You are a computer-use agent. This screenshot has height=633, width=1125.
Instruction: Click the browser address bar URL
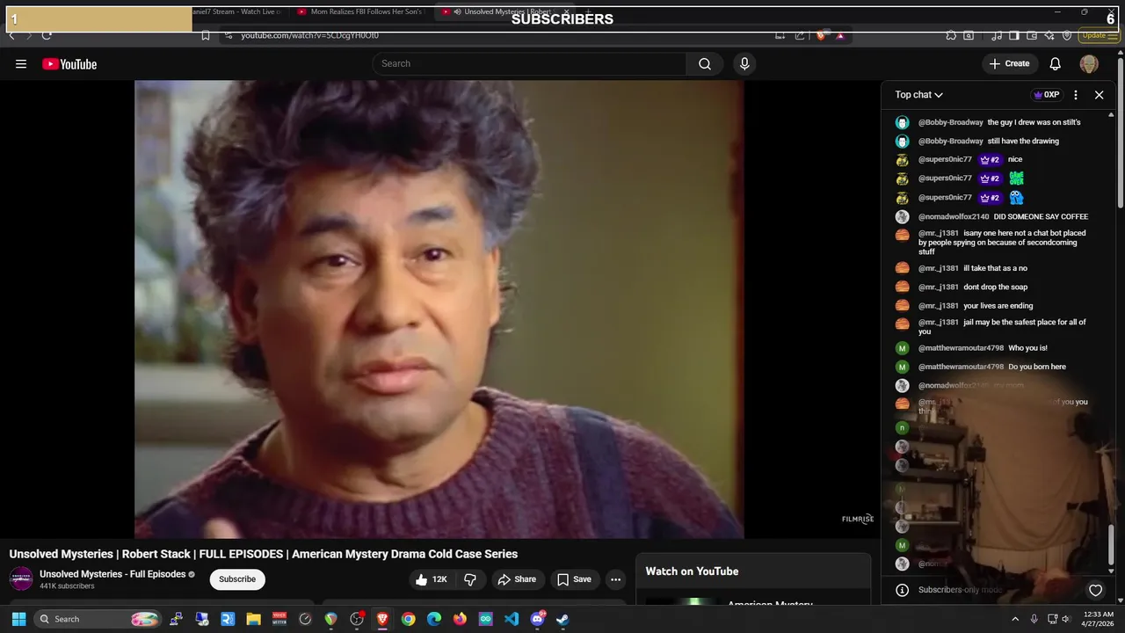click(x=310, y=35)
